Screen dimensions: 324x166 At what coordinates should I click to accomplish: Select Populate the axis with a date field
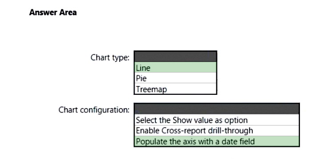(x=217, y=142)
